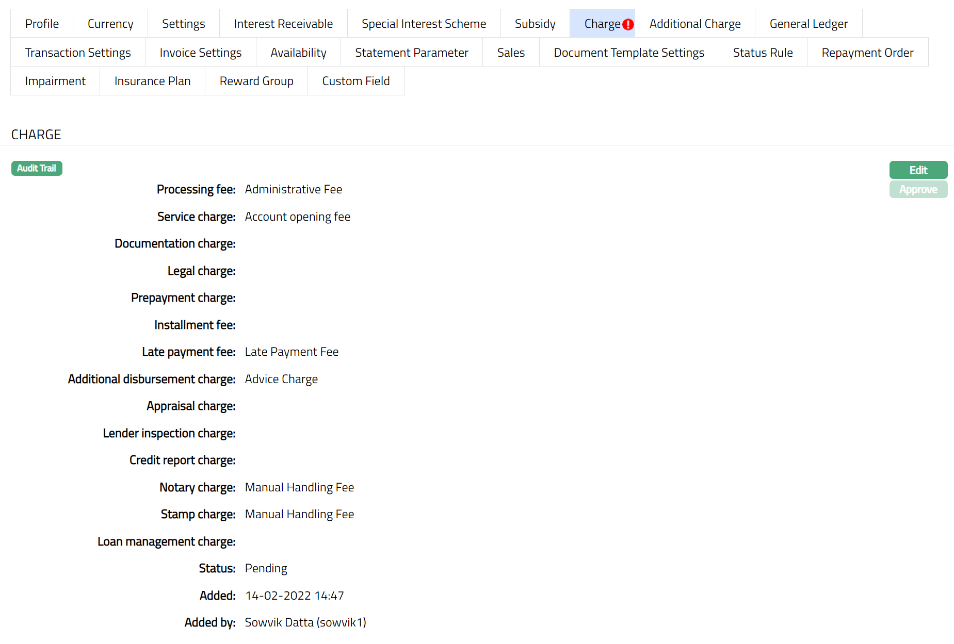This screenshot has width=954, height=644.
Task: Open the Special Interest Scheme tab
Action: coord(424,24)
